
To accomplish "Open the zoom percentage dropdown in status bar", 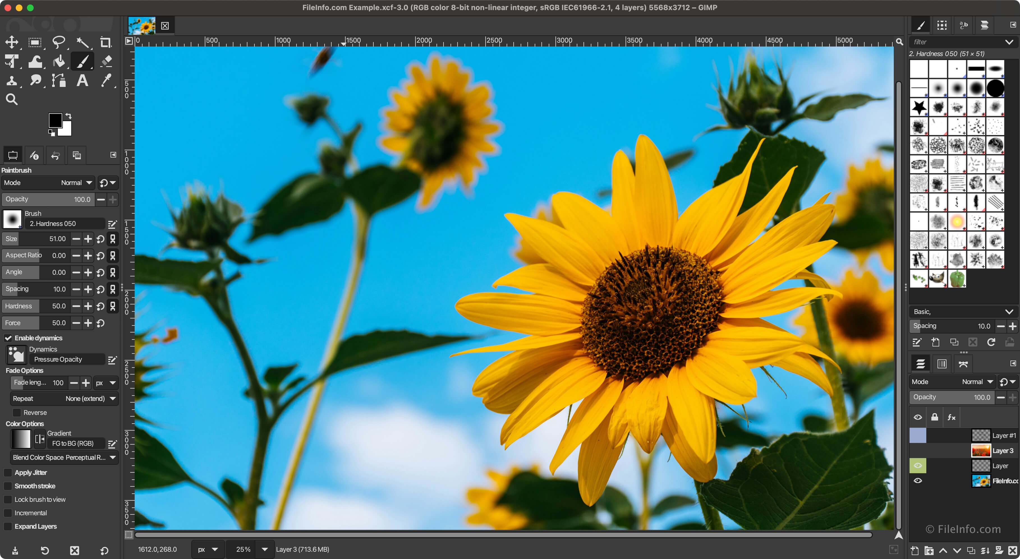I will point(265,549).
